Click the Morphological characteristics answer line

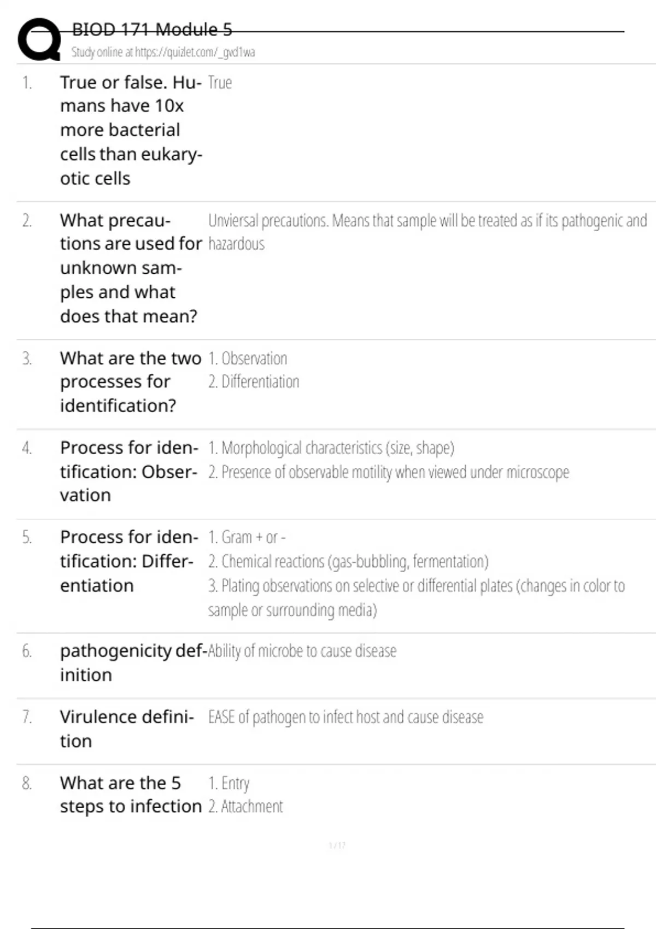click(x=331, y=448)
